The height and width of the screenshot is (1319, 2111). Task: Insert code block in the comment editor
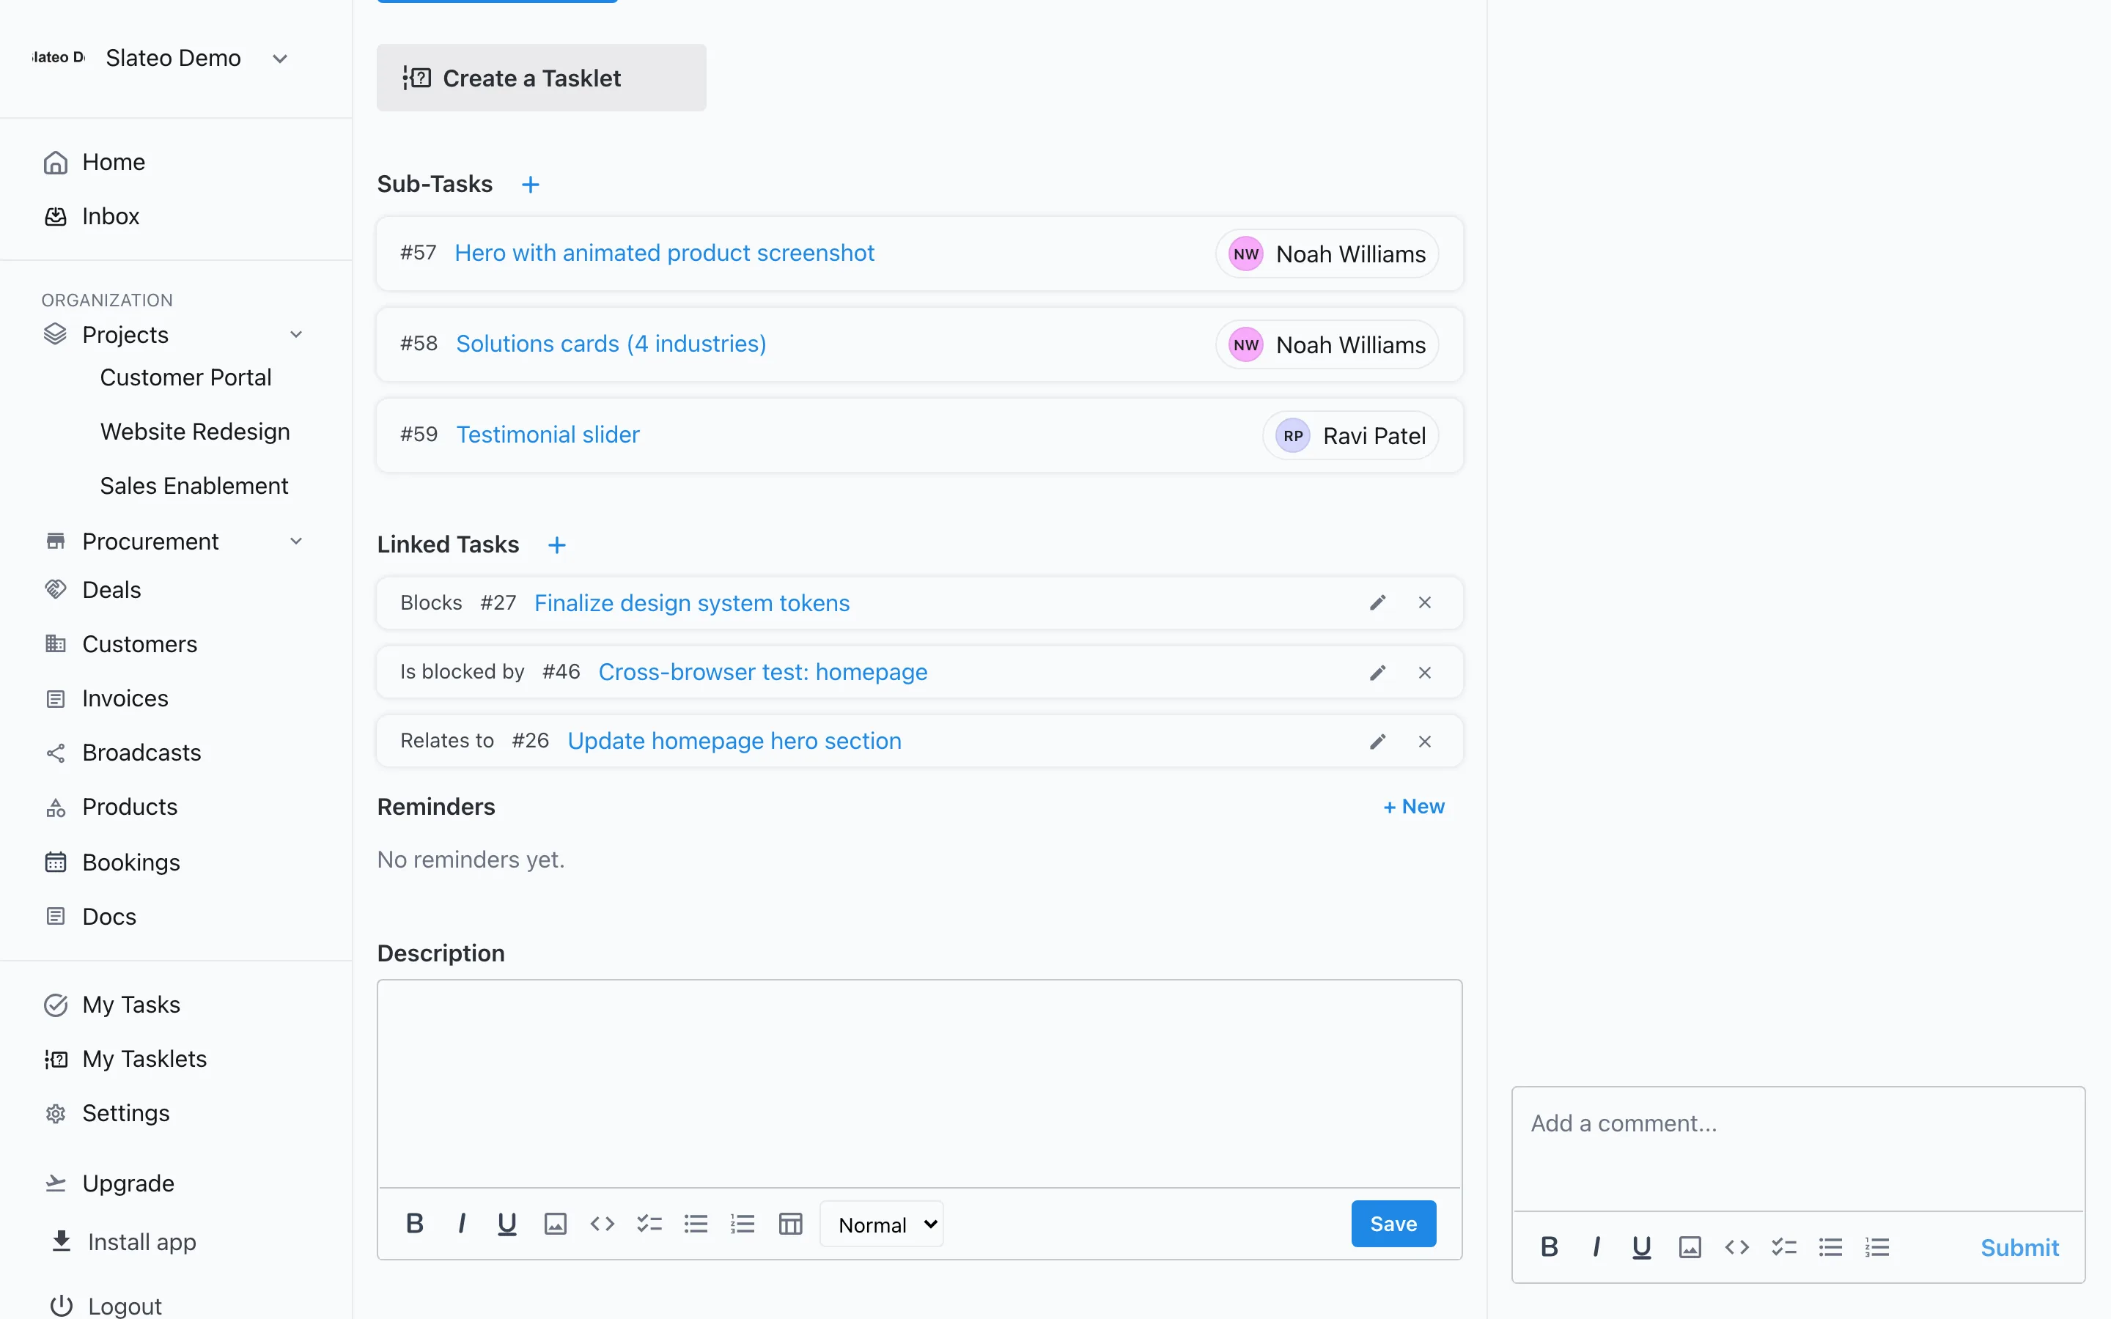pos(1736,1247)
